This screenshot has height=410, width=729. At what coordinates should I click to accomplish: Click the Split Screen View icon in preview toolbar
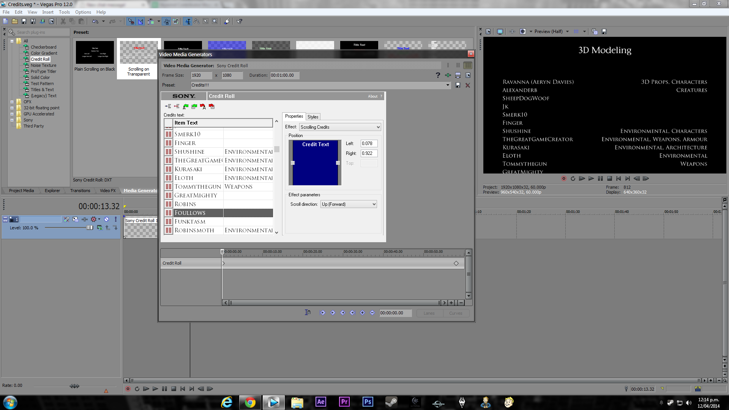[523, 32]
